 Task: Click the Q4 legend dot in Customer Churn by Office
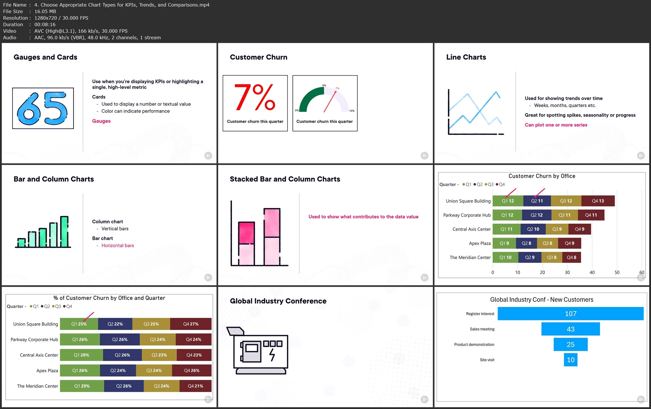[497, 184]
